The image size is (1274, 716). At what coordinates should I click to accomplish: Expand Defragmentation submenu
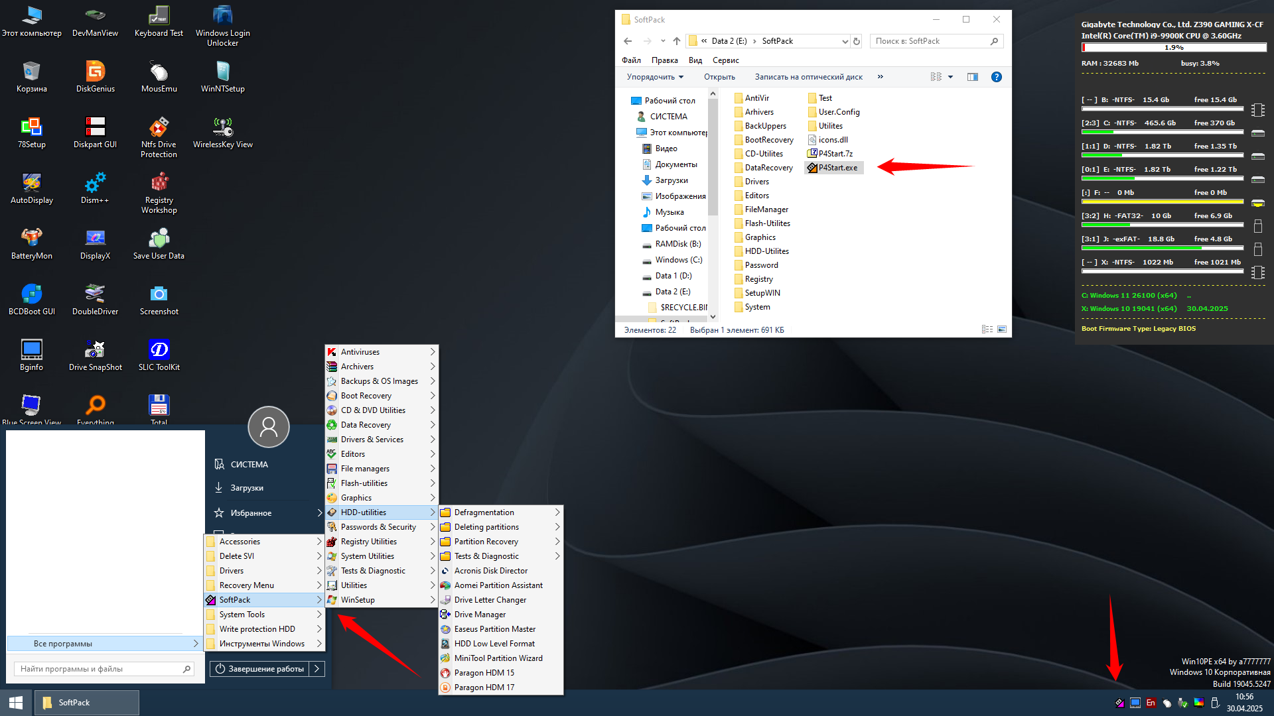coord(500,512)
